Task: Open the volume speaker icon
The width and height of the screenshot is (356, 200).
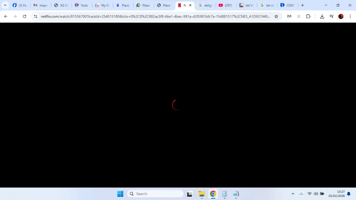Action: point(316,194)
